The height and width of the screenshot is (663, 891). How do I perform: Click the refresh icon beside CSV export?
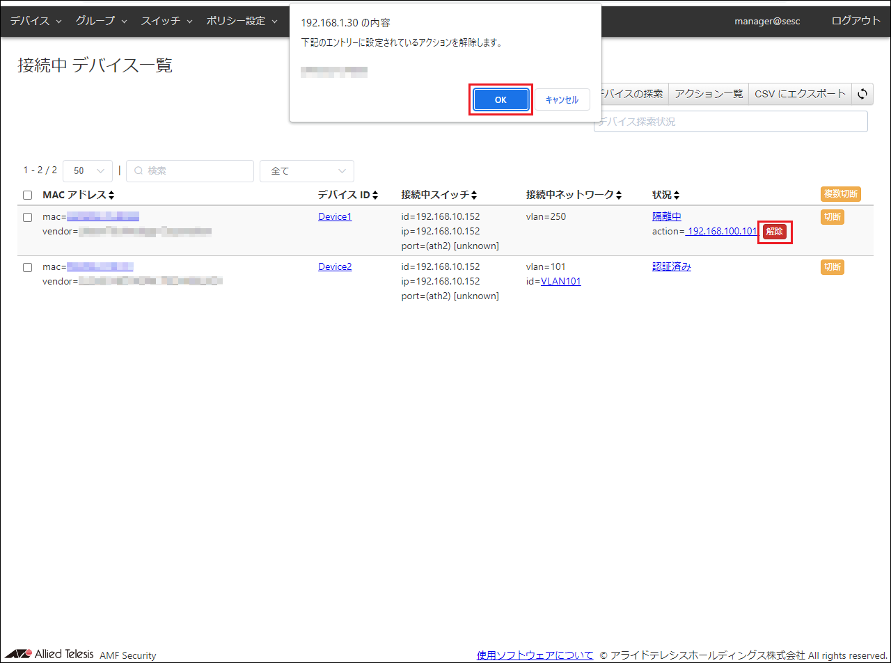click(862, 94)
